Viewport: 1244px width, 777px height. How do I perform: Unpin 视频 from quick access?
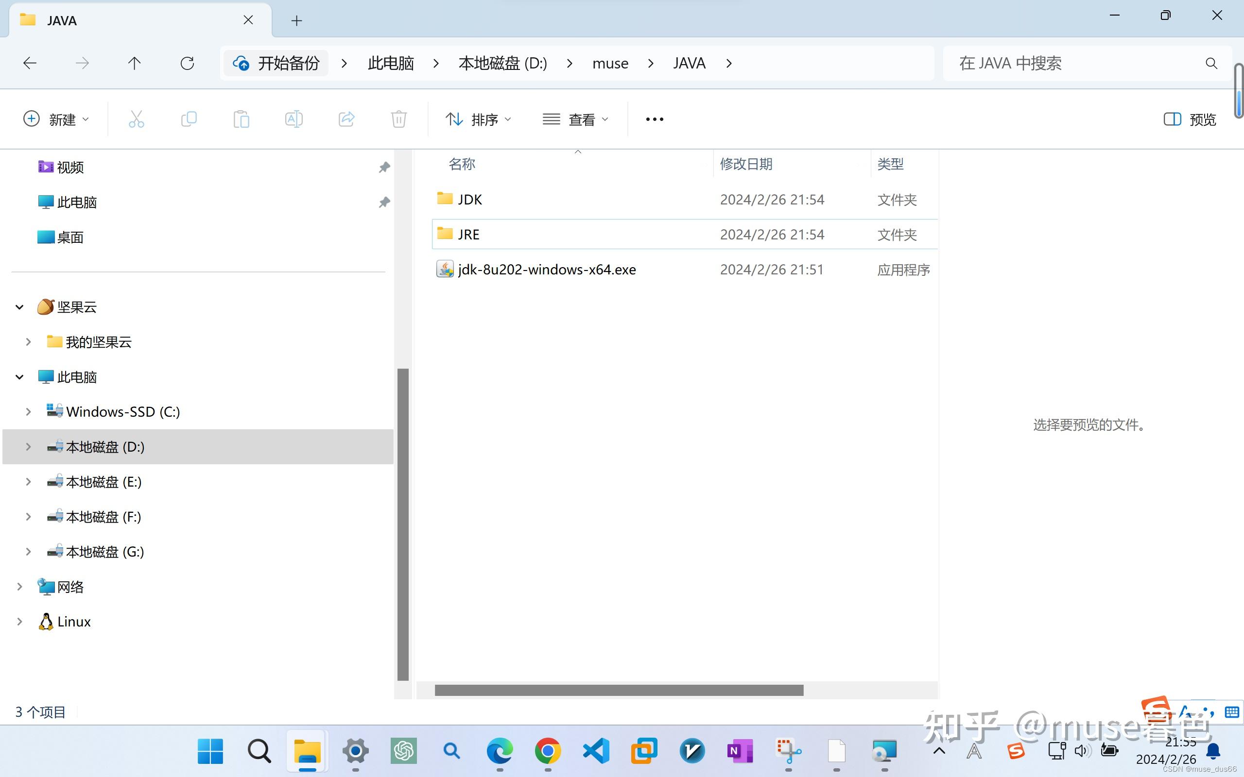click(383, 167)
